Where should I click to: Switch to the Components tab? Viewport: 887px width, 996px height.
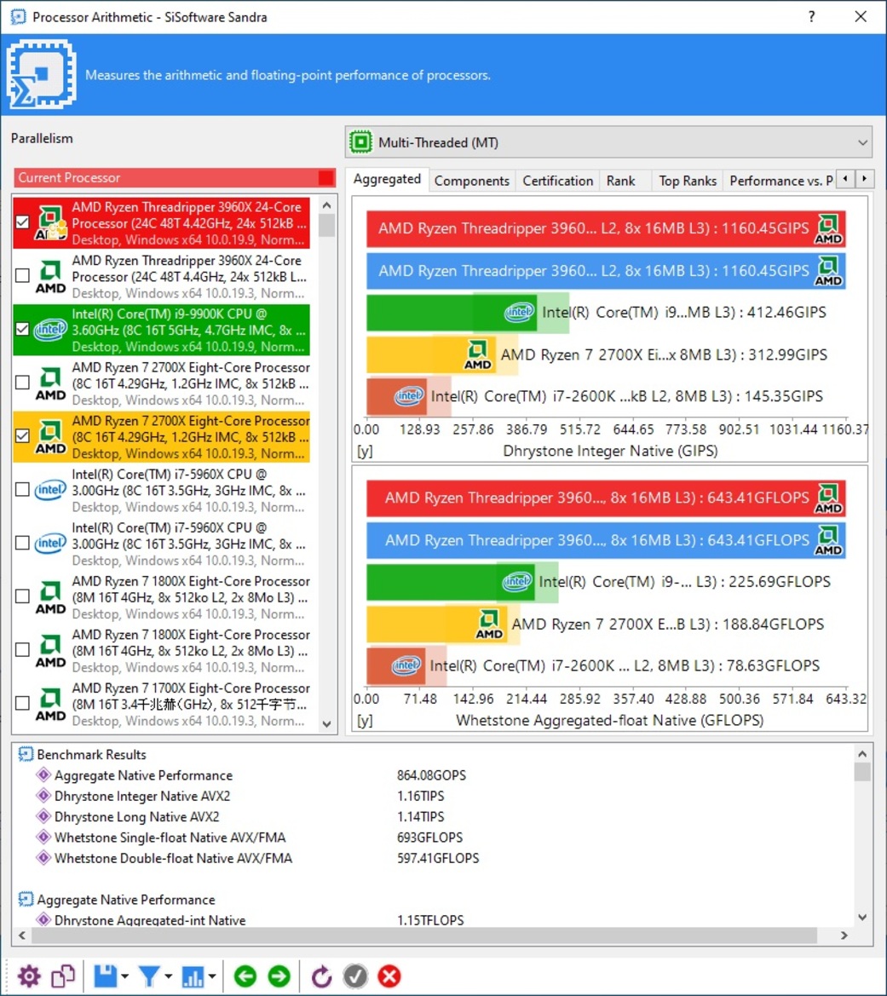point(471,181)
